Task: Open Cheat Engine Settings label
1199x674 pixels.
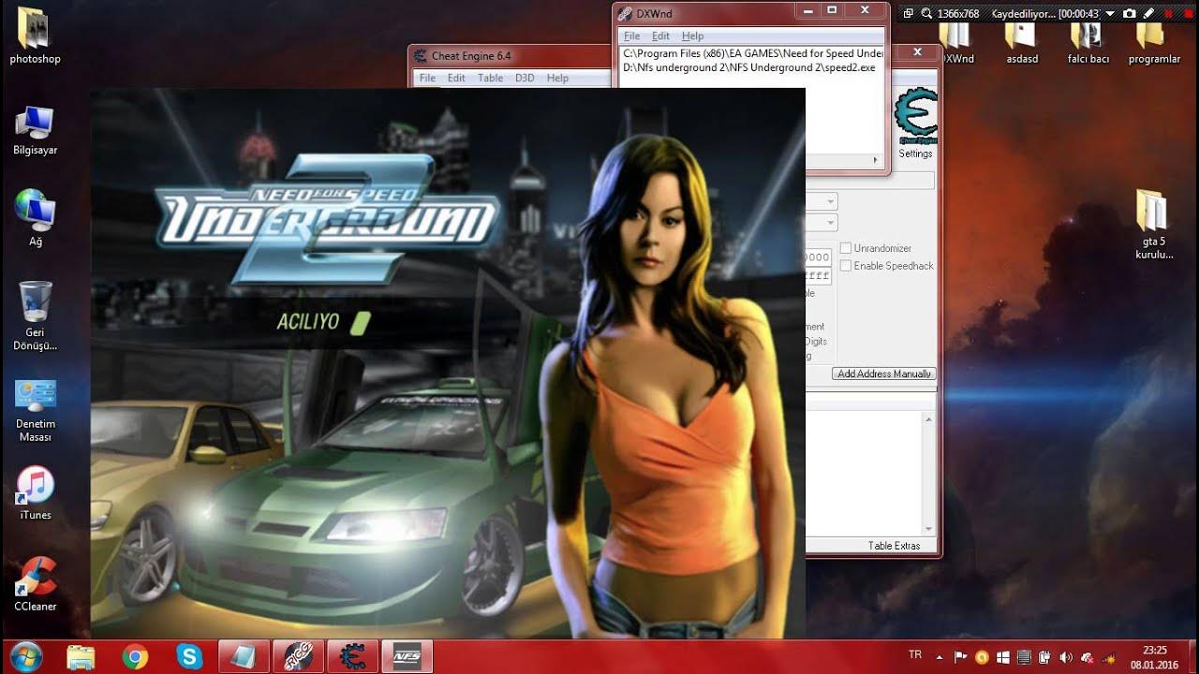Action: click(x=915, y=154)
